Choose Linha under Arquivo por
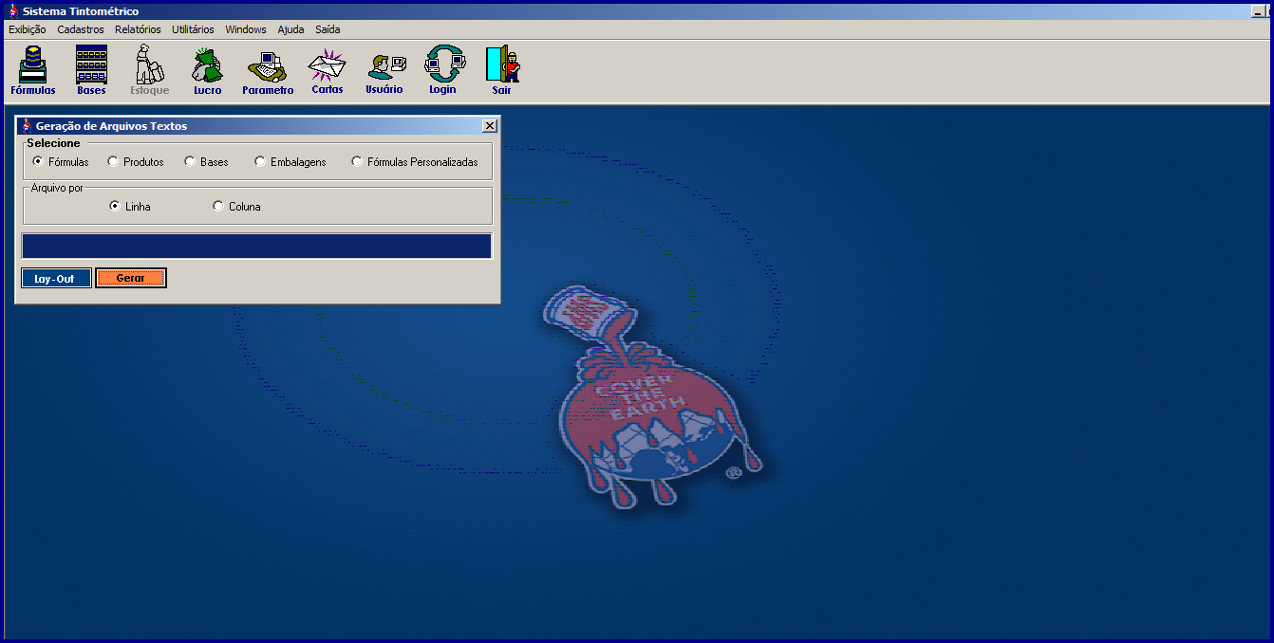Screen dimensions: 1274x643 point(114,206)
